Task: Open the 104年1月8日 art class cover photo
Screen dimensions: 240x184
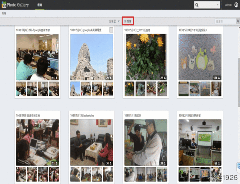Action: [x=38, y=142]
